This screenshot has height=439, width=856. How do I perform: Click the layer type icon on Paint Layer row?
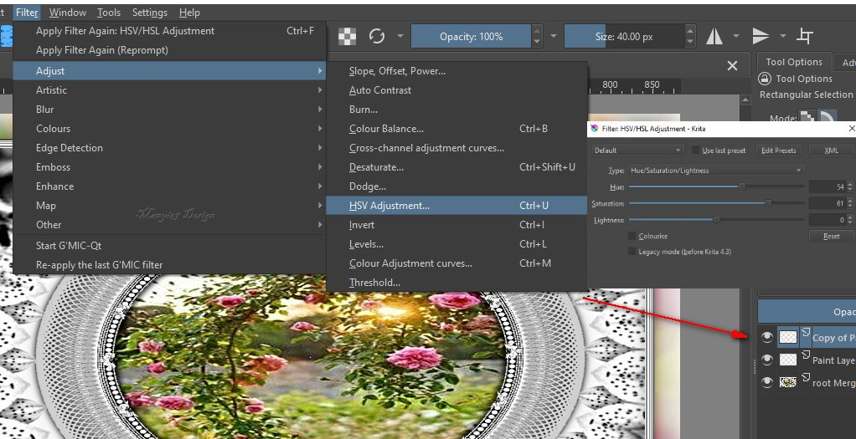click(x=805, y=355)
